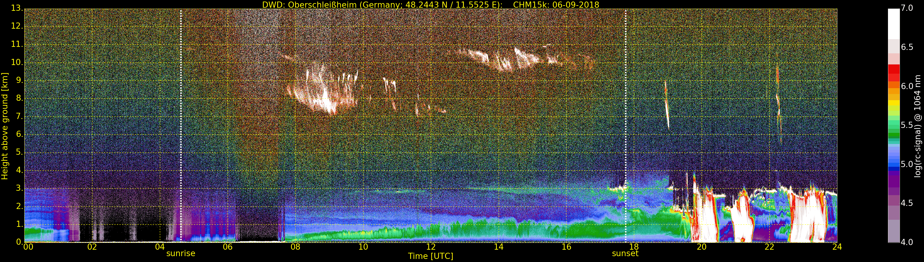The height and width of the screenshot is (262, 924).
Task: Click the '14' time axis tick label
Action: 499,247
